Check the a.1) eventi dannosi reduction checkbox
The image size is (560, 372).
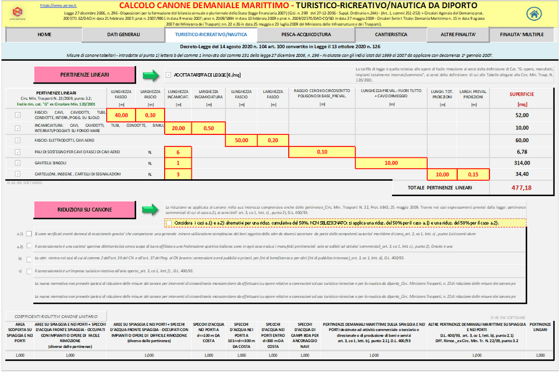[28, 234]
